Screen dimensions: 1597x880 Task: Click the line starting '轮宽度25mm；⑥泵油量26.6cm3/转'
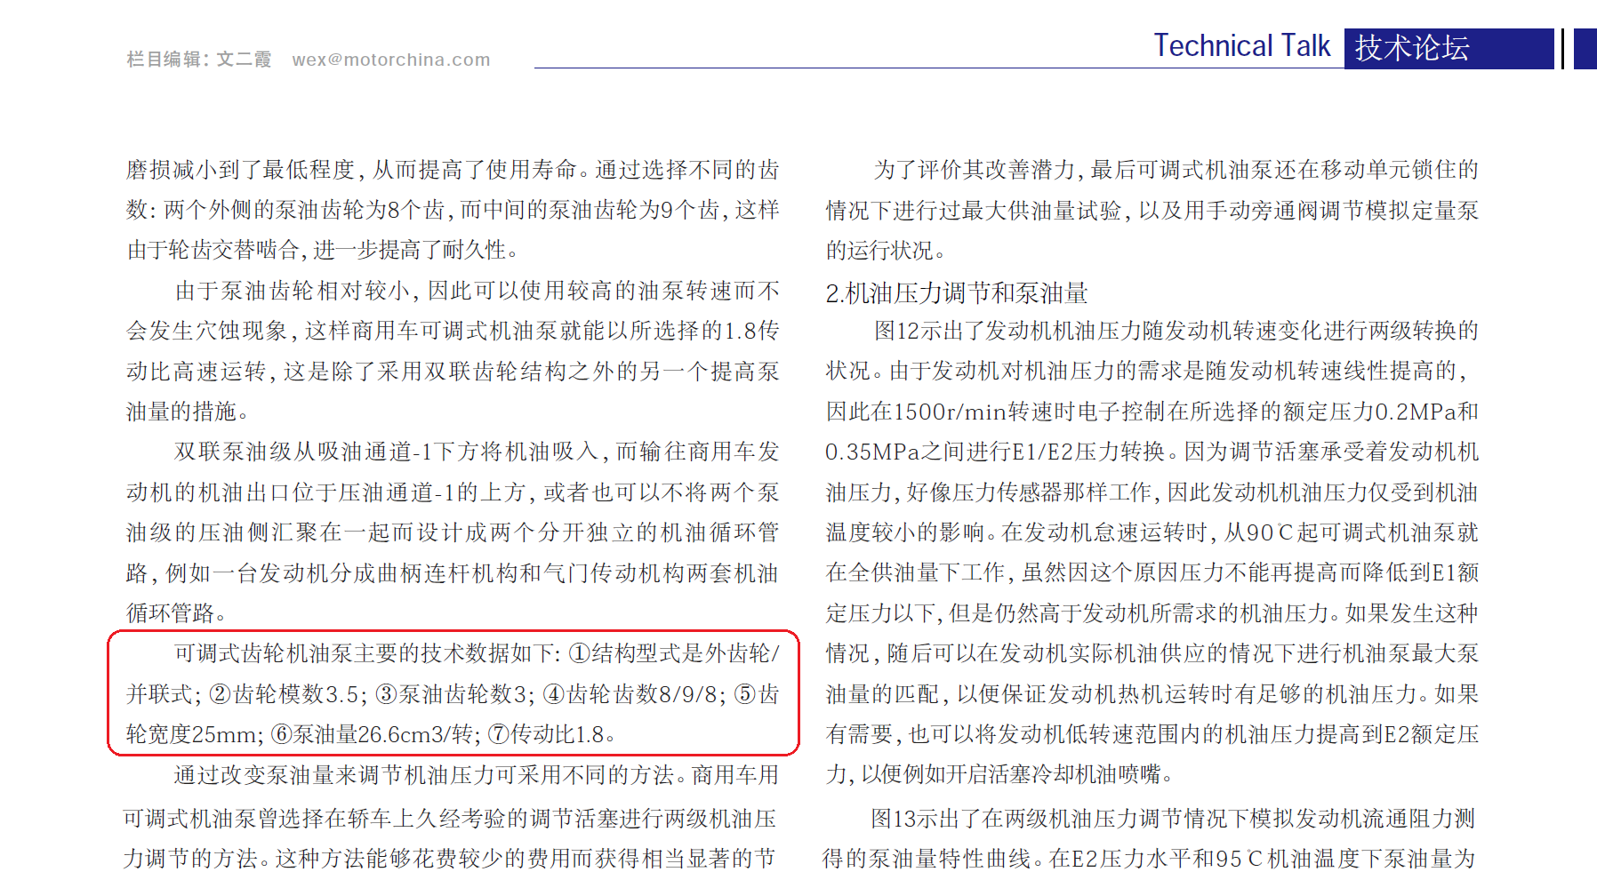point(371,734)
